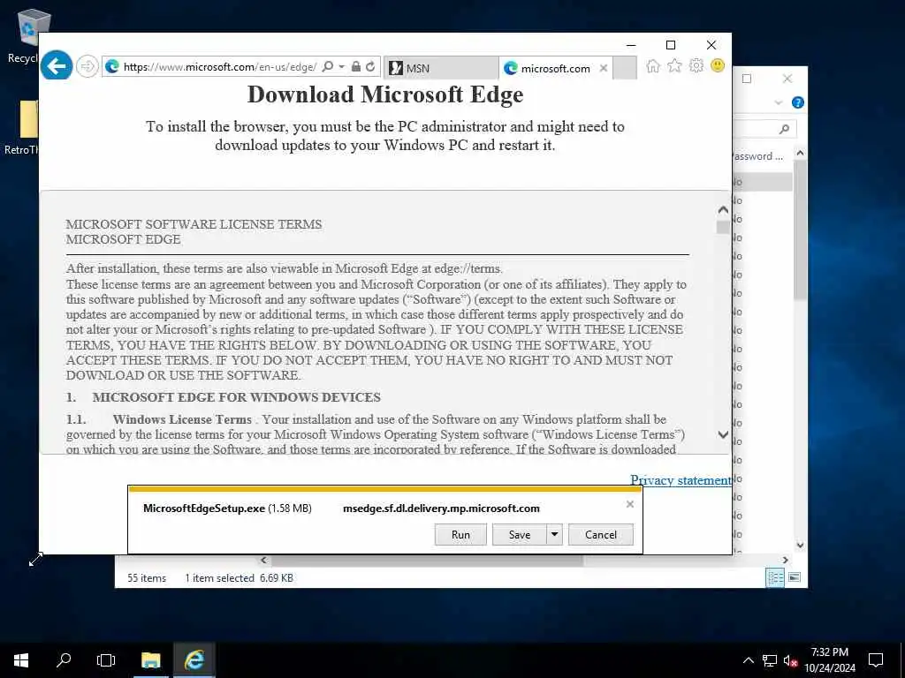
Task: Open the address bar autocomplete dropdown arrow
Action: (342, 66)
